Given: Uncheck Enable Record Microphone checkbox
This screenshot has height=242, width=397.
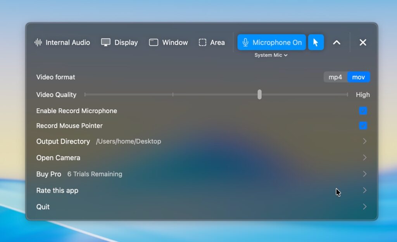Looking at the screenshot, I should (x=363, y=111).
